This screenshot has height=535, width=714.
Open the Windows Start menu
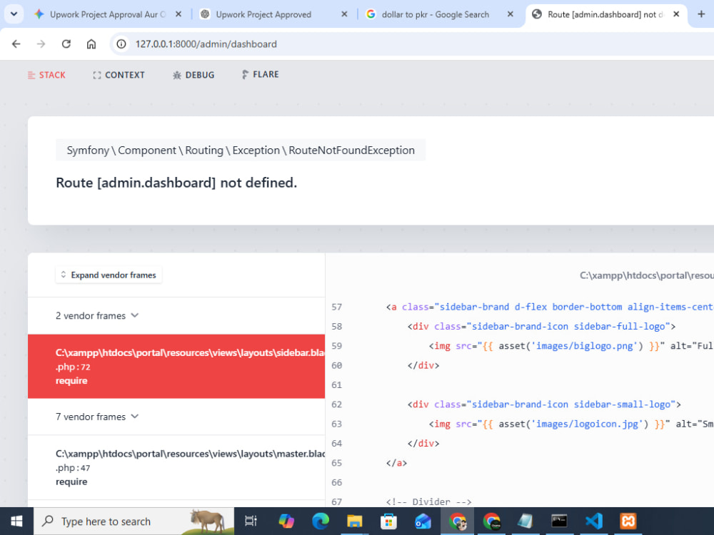click(16, 521)
